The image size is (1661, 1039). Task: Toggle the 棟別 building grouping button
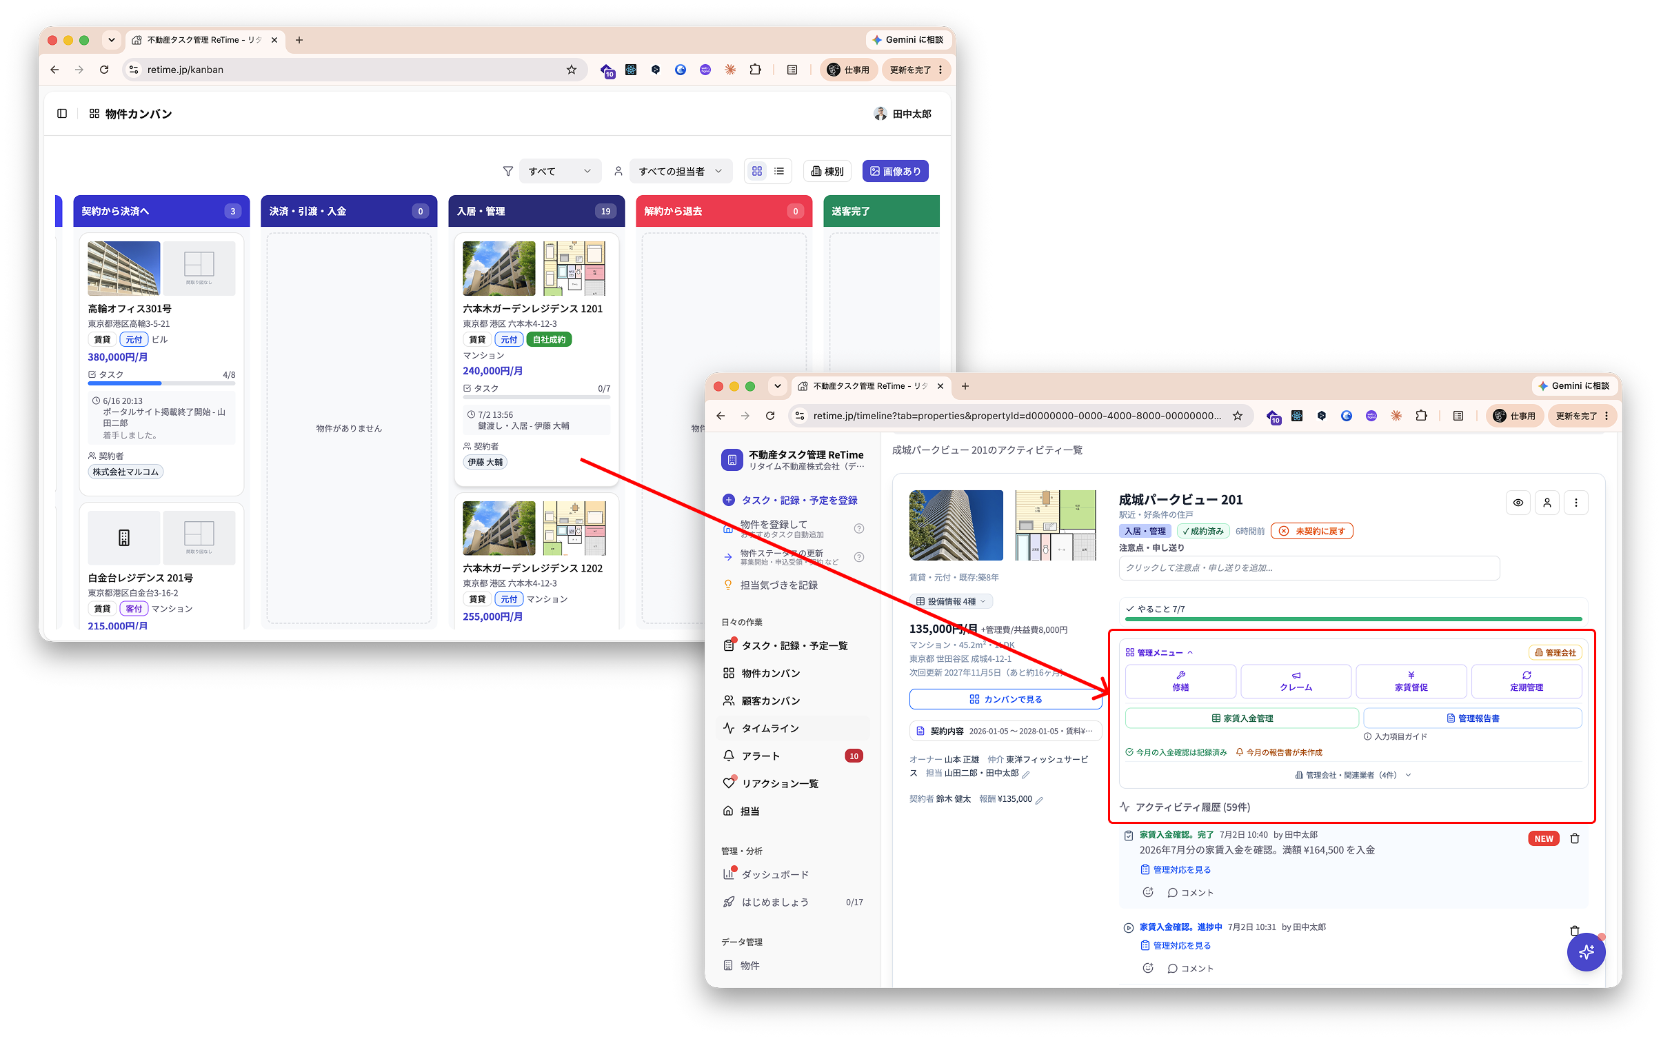(827, 172)
